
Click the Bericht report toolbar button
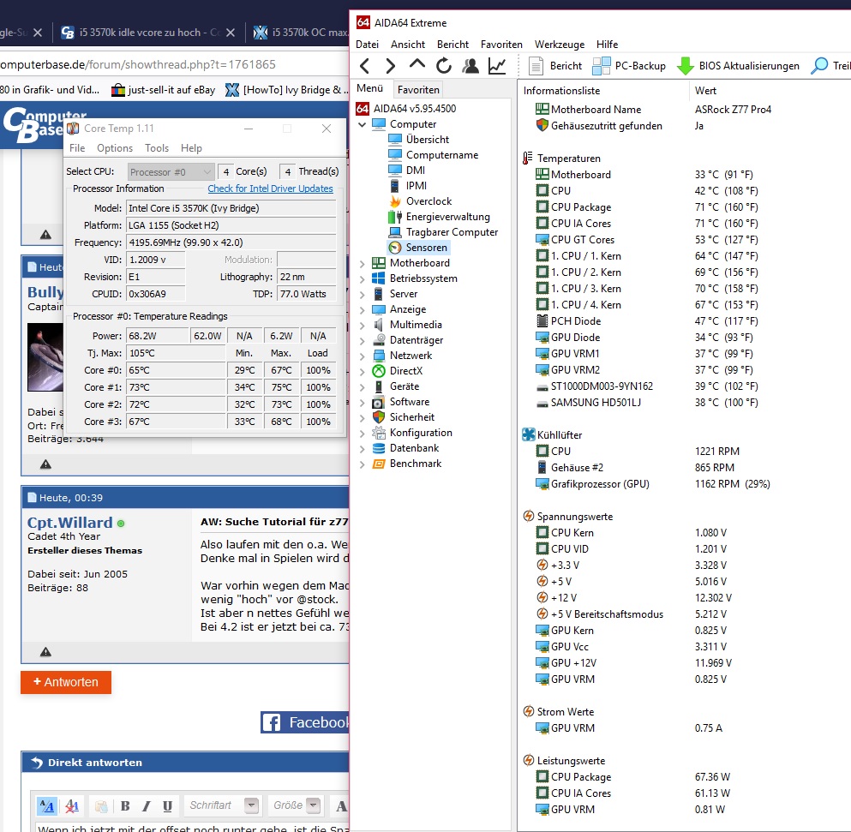(x=555, y=66)
